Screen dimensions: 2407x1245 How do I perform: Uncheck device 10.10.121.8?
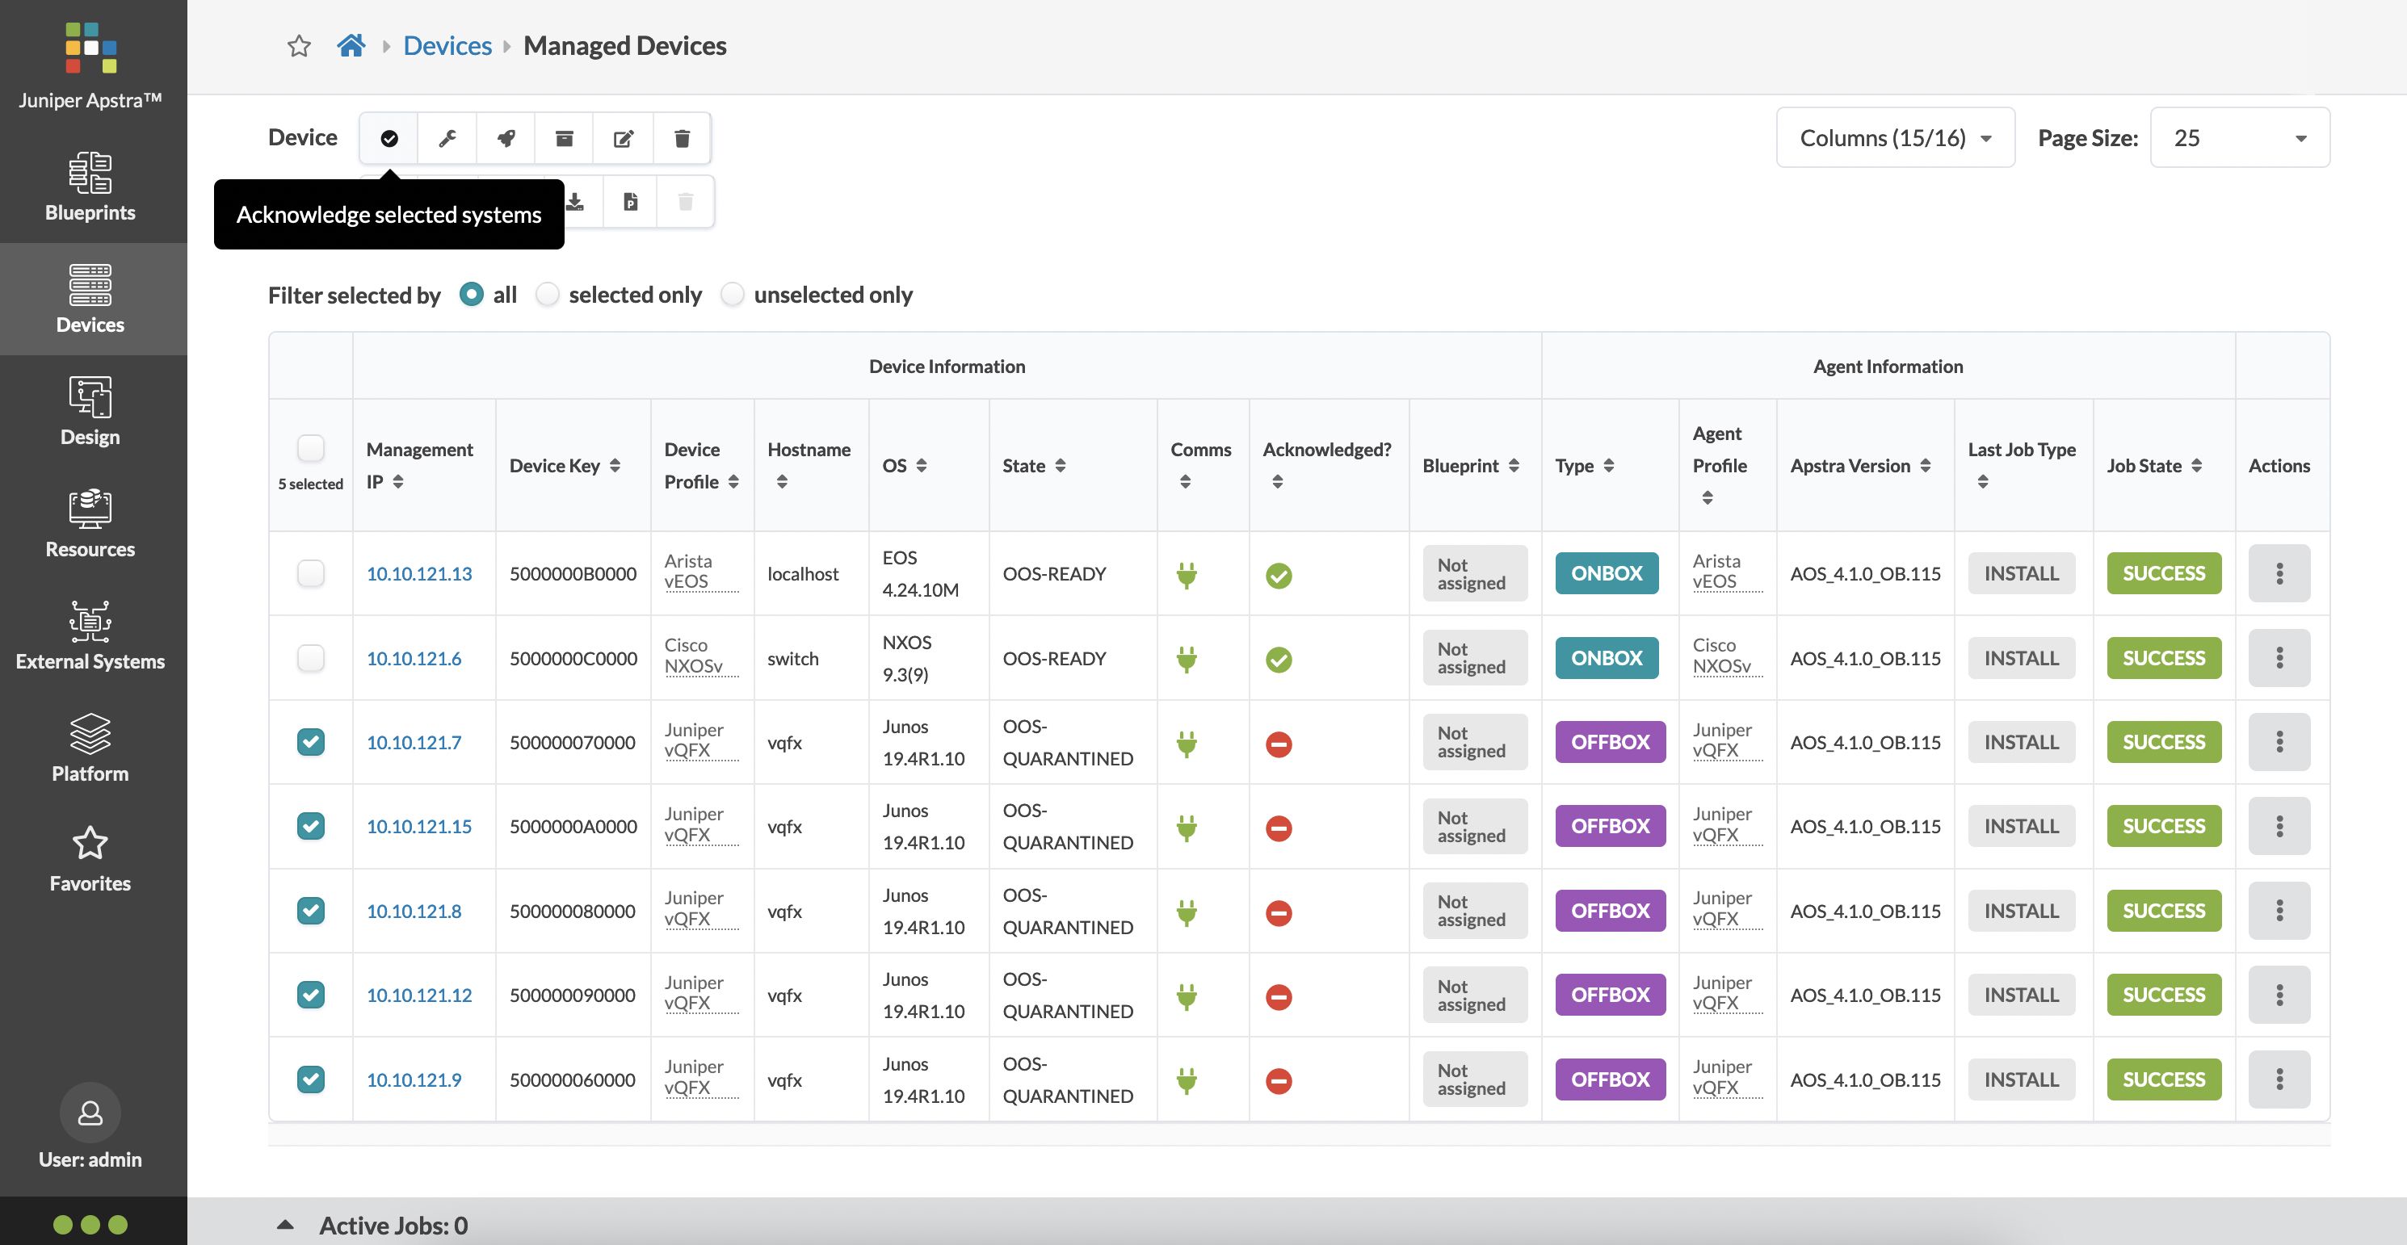coord(311,911)
